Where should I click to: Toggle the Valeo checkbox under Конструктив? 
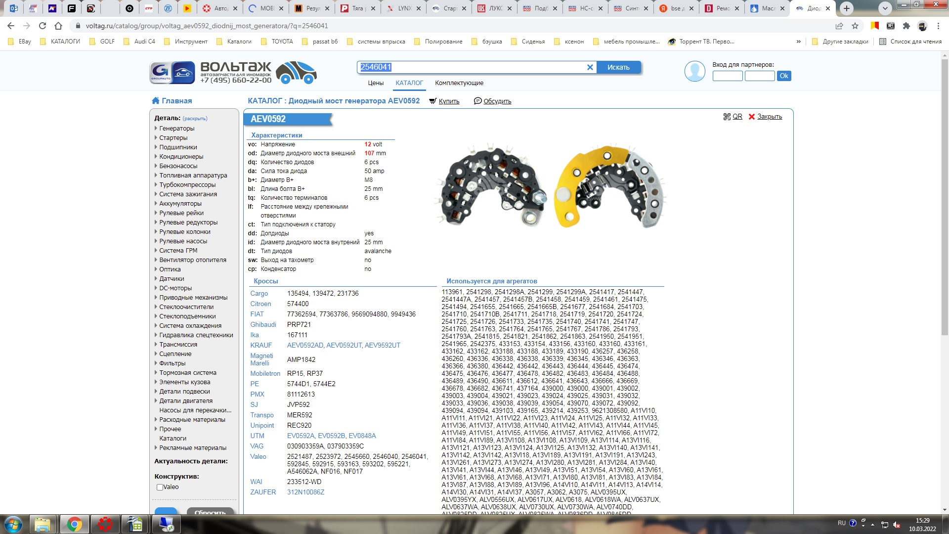point(160,487)
